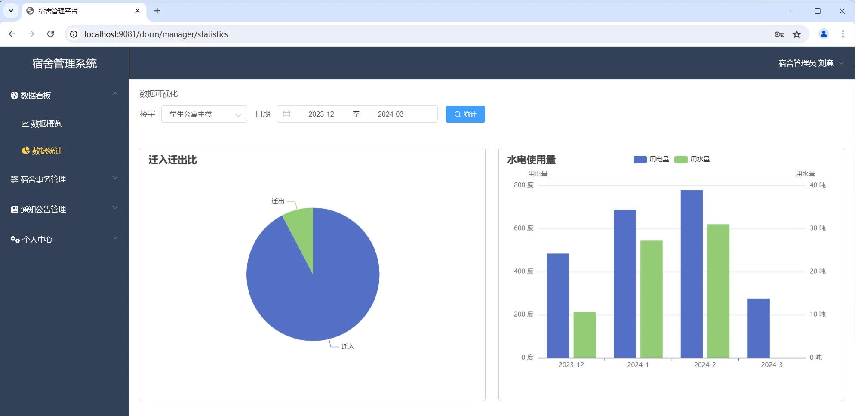Click the end date field showing 2024-03
The image size is (855, 416).
[391, 114]
